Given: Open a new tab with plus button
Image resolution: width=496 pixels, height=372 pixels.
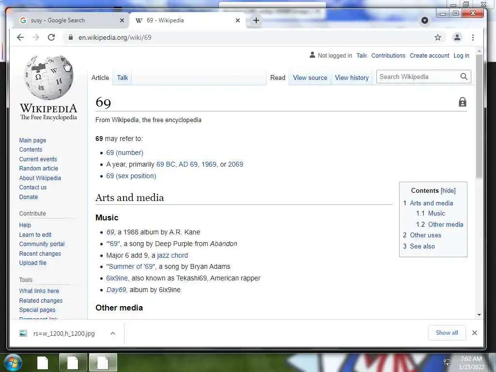Looking at the screenshot, I should click(256, 20).
